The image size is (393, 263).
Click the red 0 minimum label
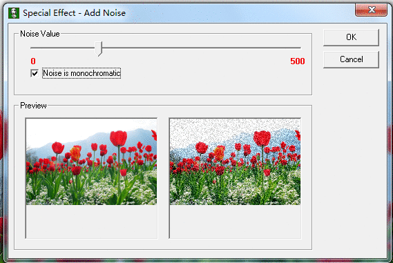33,61
